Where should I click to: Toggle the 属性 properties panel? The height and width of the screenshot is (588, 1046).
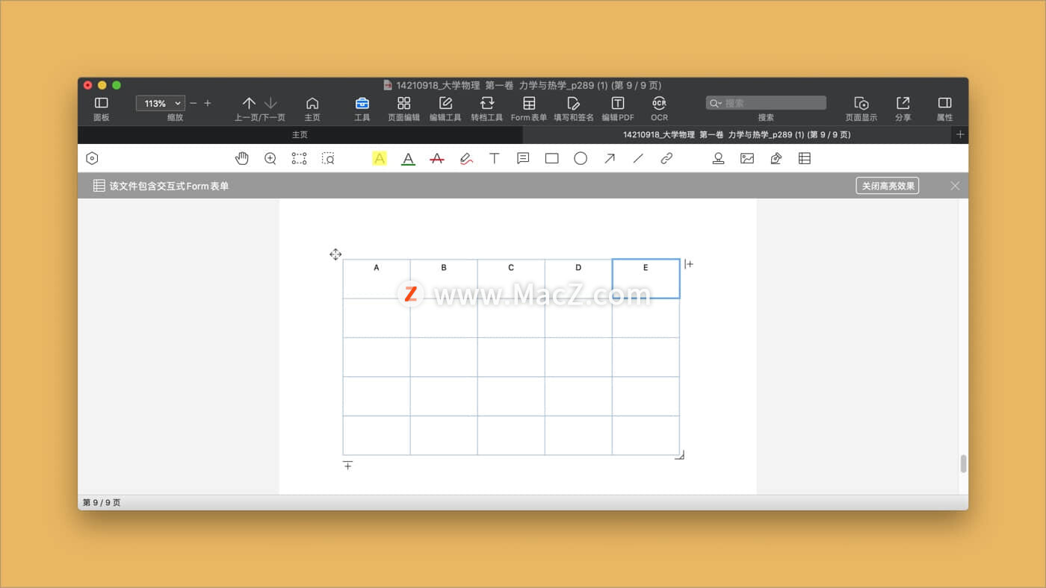pos(944,103)
